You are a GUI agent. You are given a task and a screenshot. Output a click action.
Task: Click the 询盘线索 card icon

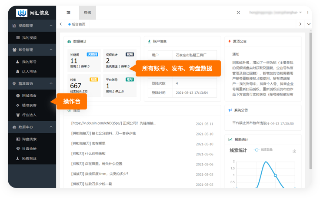coord(18,139)
